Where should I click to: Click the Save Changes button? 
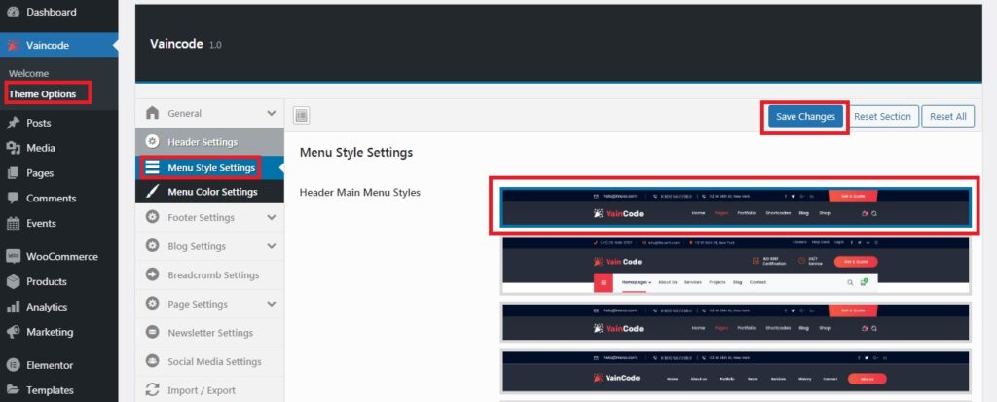click(805, 117)
